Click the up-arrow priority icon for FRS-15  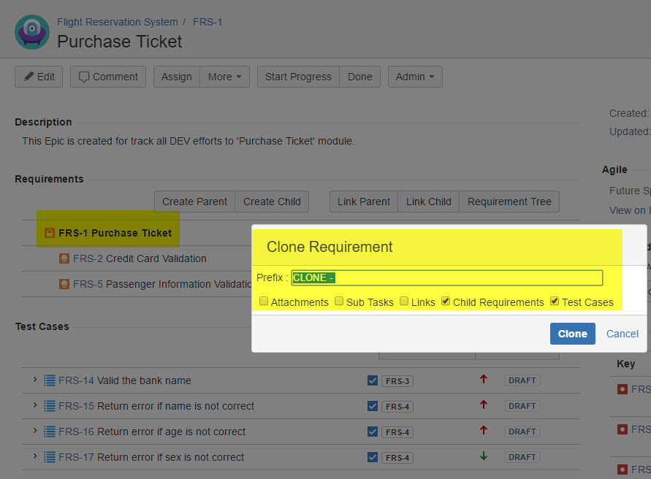coord(483,405)
